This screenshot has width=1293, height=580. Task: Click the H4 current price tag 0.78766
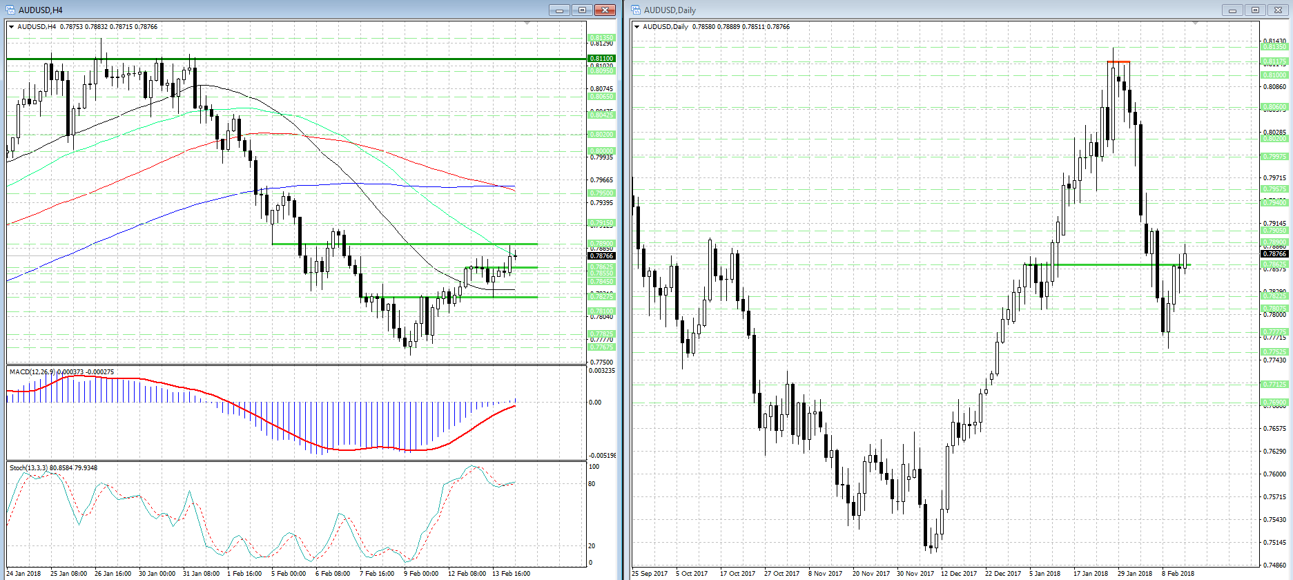(x=601, y=256)
